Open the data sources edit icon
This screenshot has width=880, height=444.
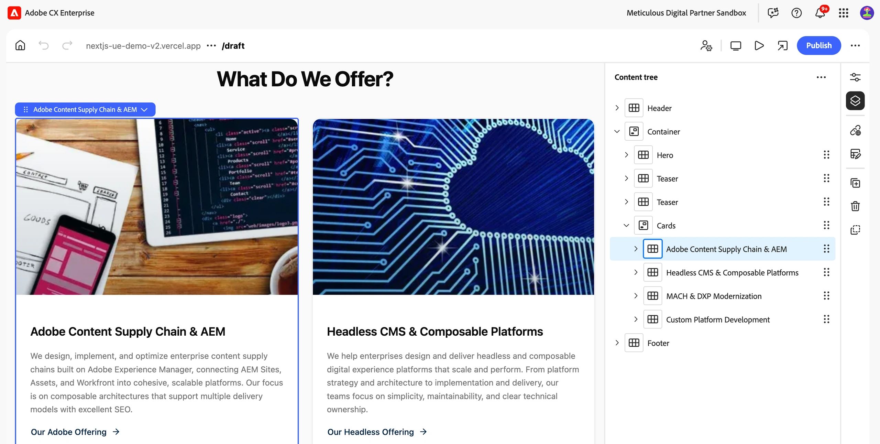(x=855, y=154)
